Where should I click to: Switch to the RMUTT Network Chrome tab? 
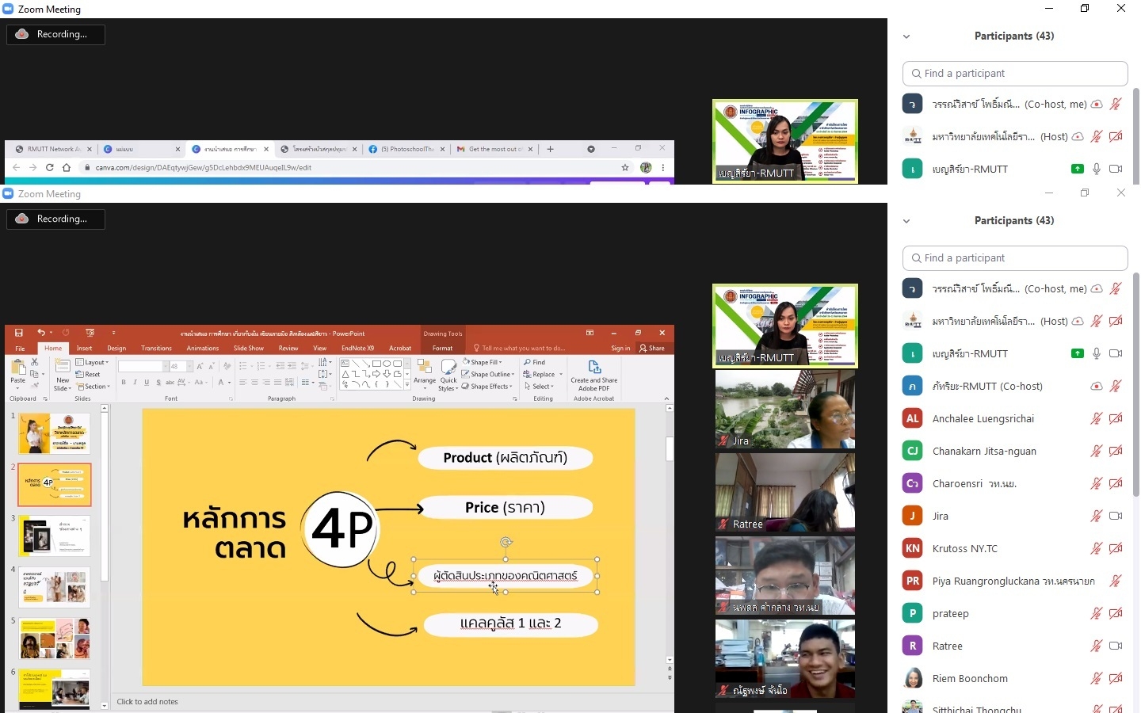tap(52, 149)
